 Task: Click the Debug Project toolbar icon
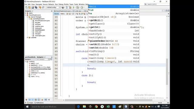pyautogui.click(x=78, y=7)
